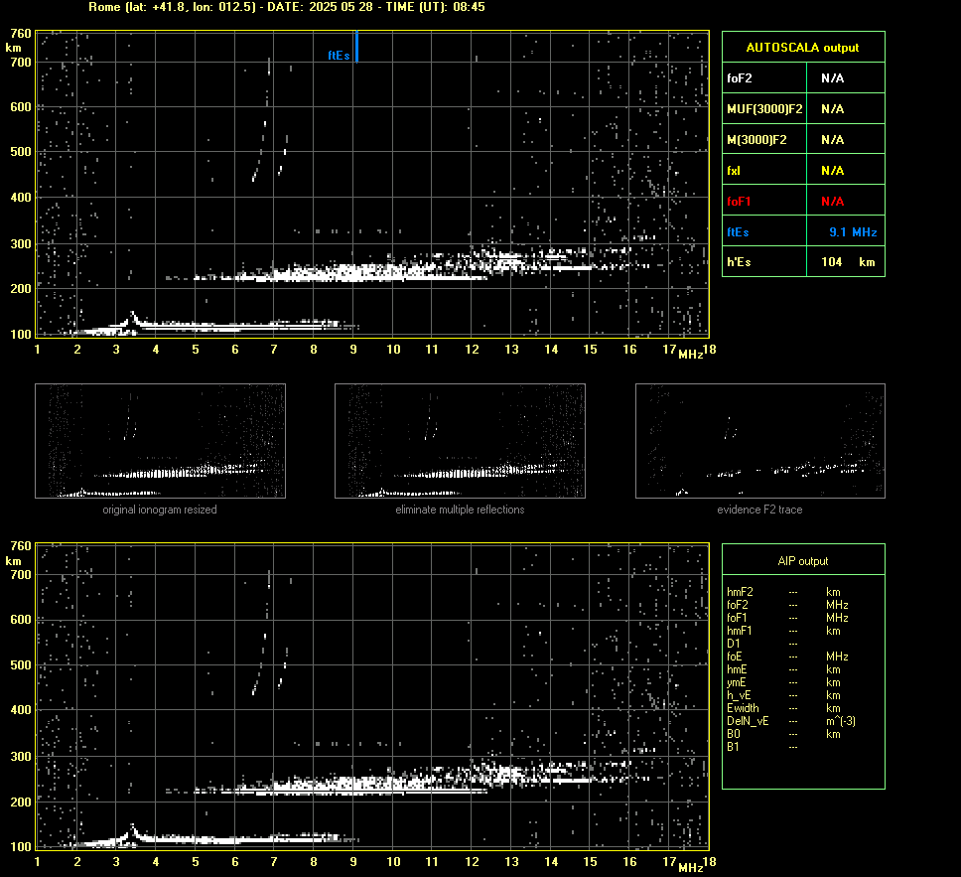Click the 500 height label on the lower ionogram
This screenshot has width=961, height=877.
20,664
